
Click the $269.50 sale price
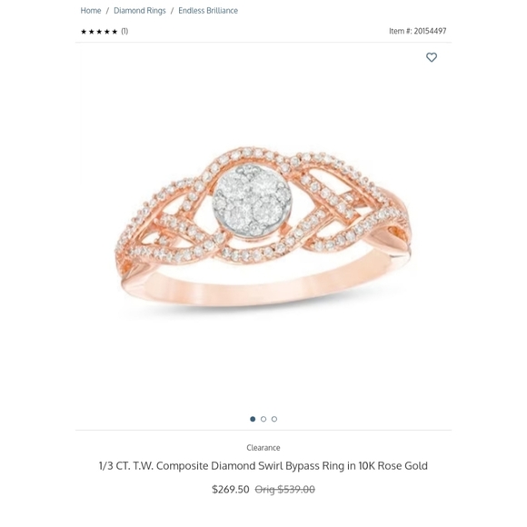(x=231, y=489)
